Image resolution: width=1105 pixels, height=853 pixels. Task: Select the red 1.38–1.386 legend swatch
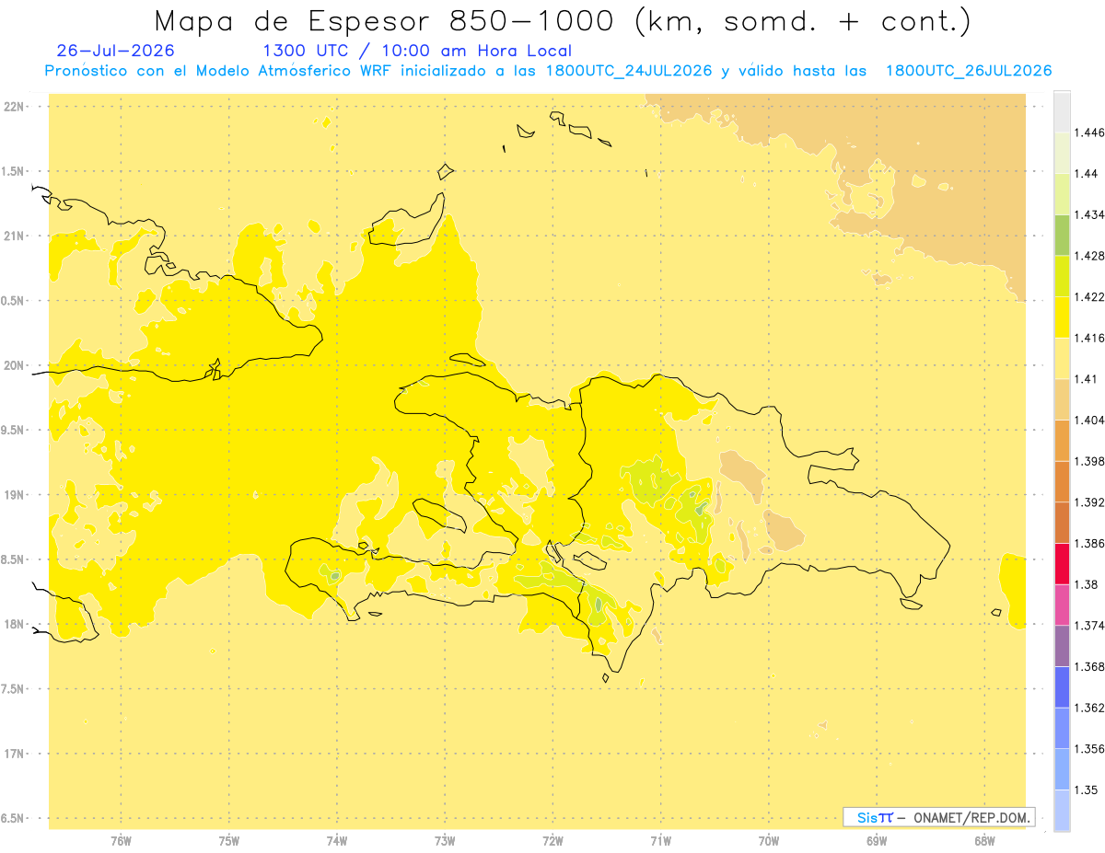1062,564
